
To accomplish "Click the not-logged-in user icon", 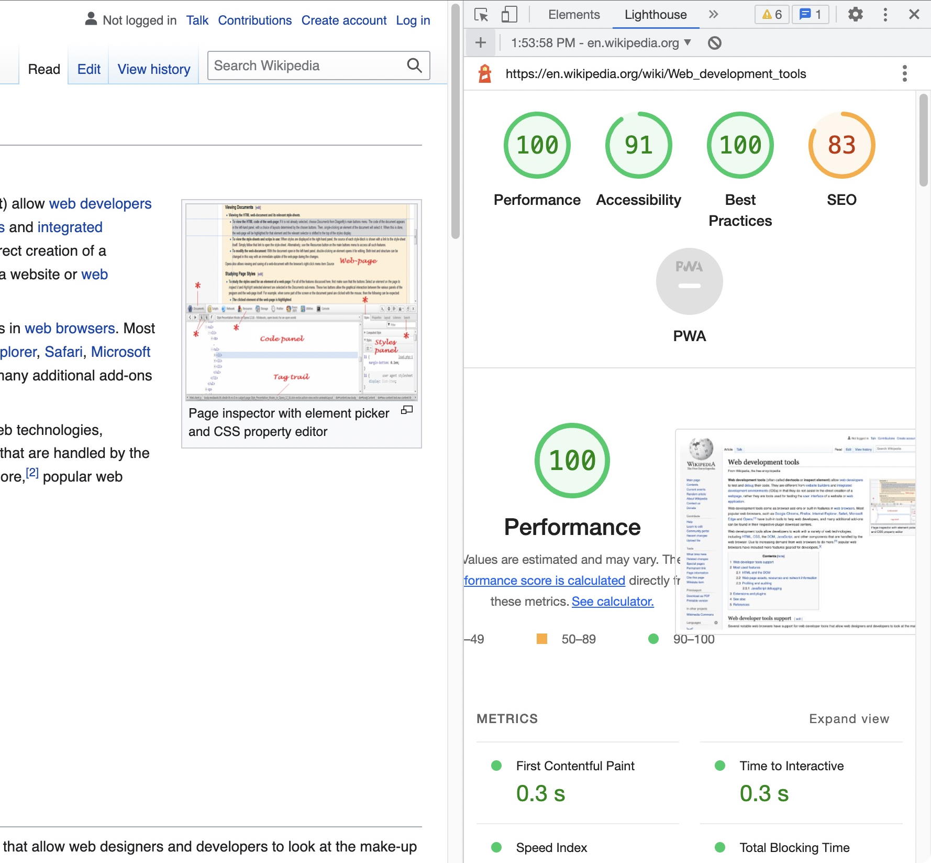I will coord(91,19).
